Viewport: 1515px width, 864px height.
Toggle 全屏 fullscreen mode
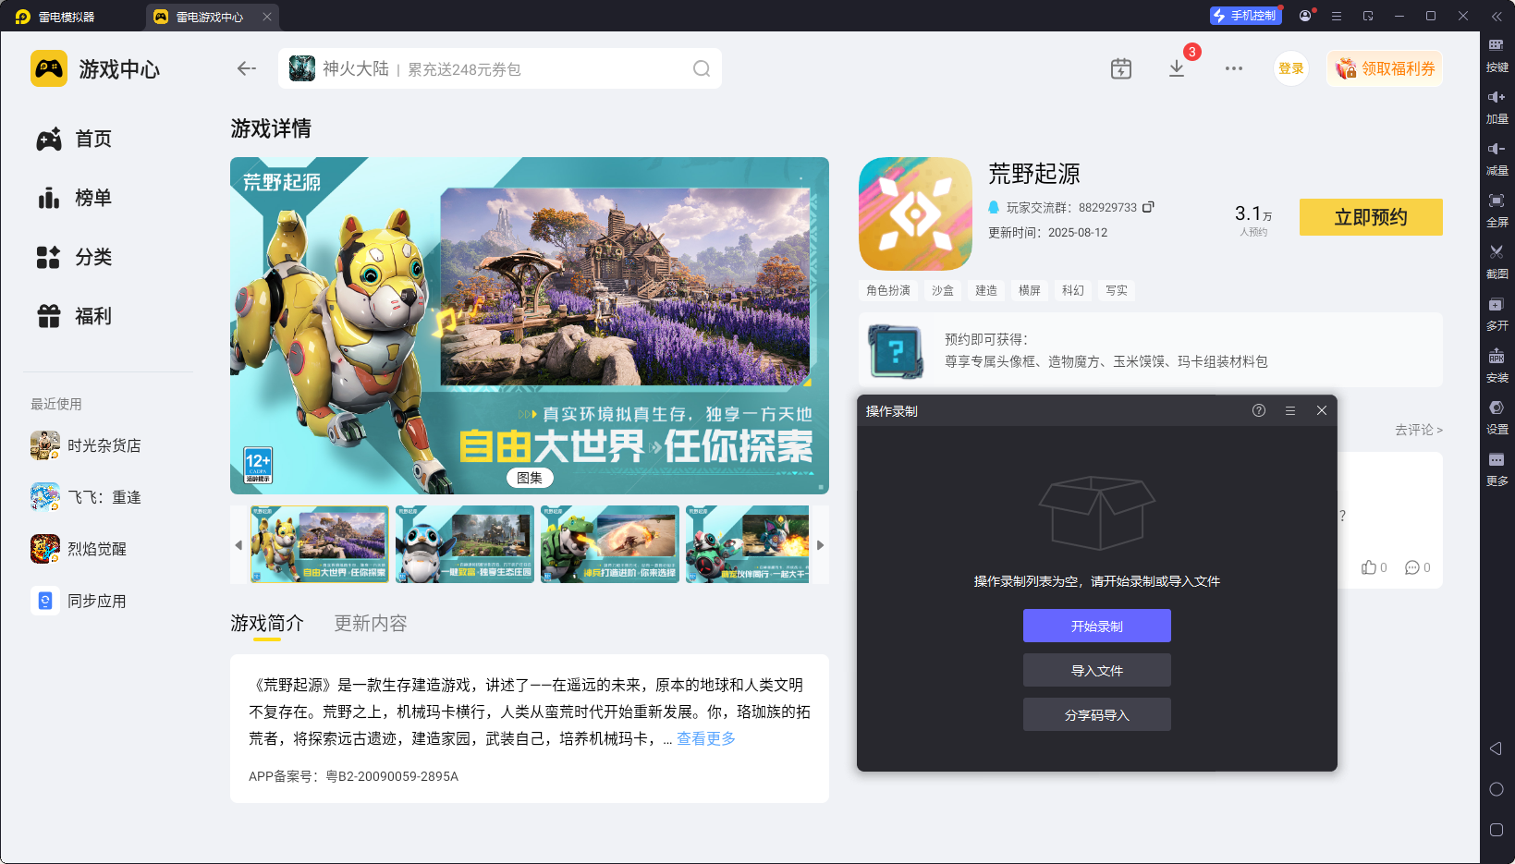coord(1497,210)
